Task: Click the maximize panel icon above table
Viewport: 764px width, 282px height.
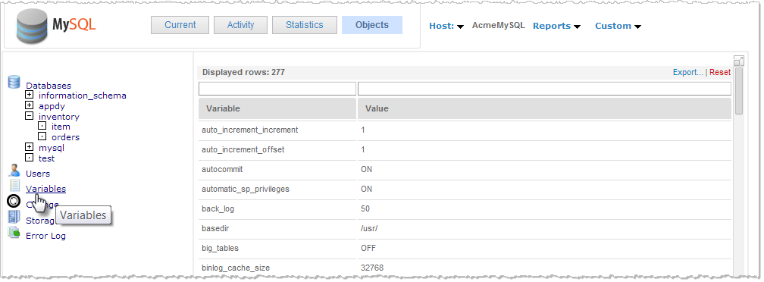Action: (x=739, y=61)
